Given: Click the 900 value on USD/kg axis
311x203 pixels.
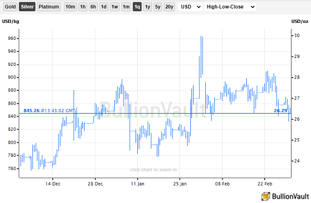Looking at the screenshot, I should [12, 77].
